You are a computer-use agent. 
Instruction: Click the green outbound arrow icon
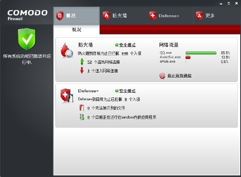82,62
